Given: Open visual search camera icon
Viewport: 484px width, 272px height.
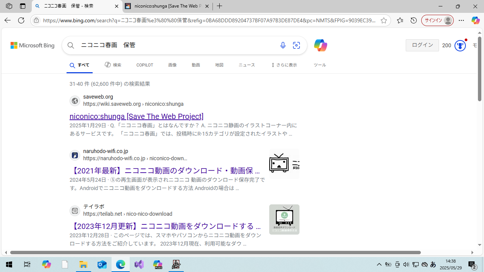Looking at the screenshot, I should pos(296,45).
